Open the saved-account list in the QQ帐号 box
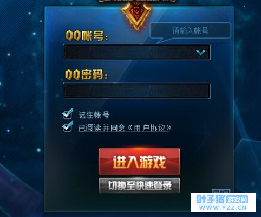 point(201,53)
